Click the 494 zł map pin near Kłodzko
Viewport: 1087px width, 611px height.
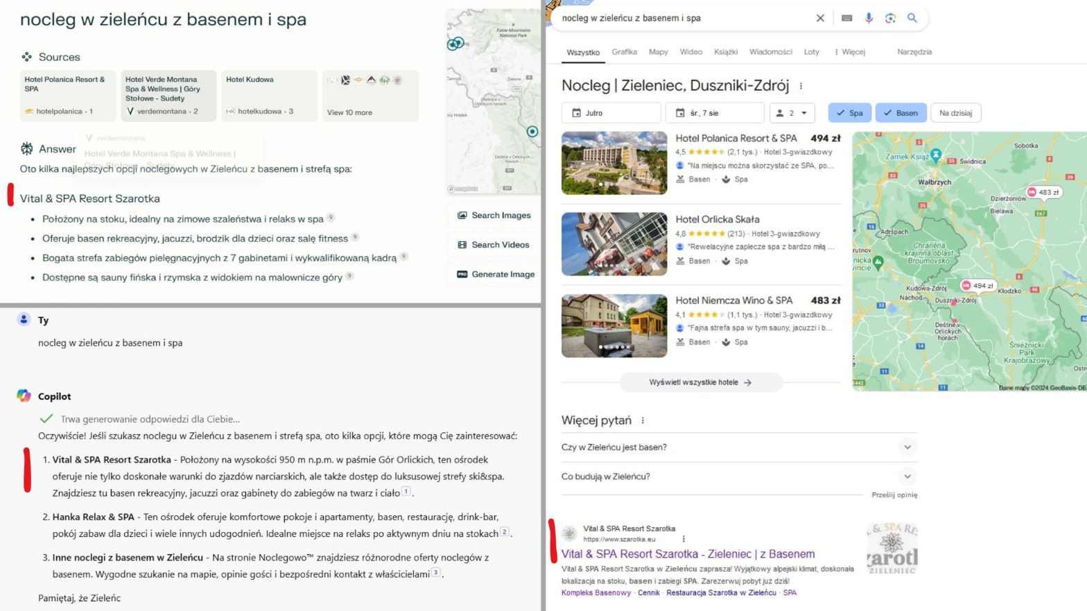[977, 285]
